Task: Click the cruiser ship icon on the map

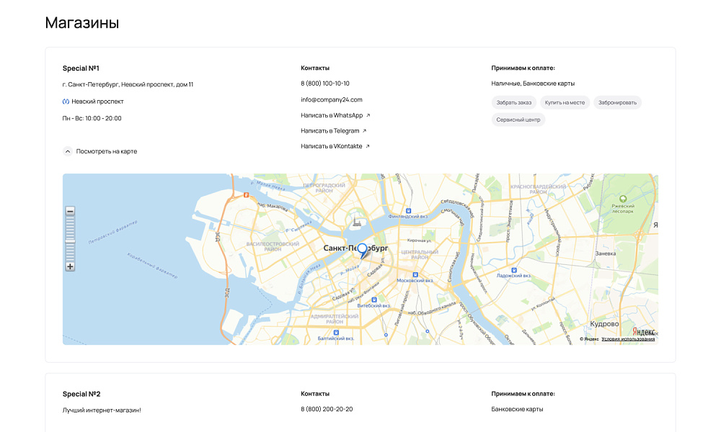Action: tap(357, 222)
